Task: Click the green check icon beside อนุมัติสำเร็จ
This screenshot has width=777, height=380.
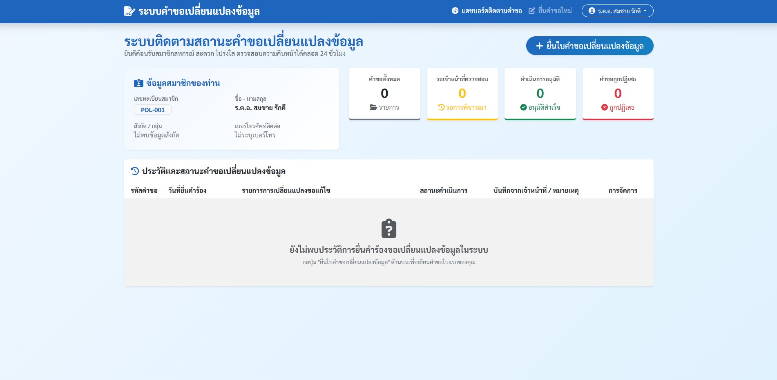Action: [x=523, y=107]
